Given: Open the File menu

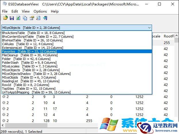Looking at the screenshot, I should coord(5,11).
